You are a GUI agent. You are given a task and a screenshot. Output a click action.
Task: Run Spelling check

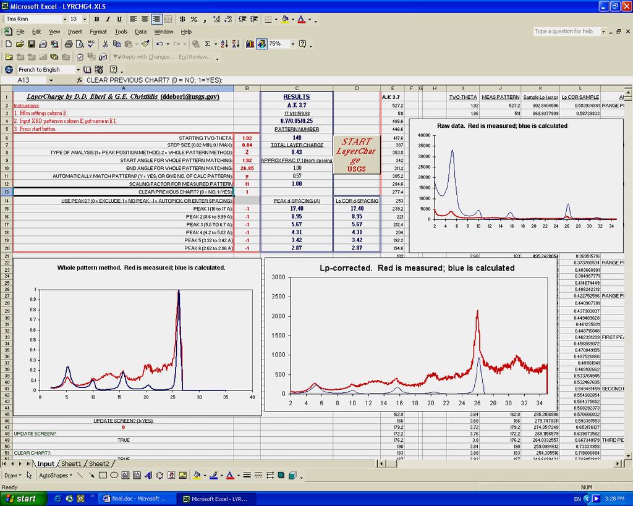pos(91,44)
